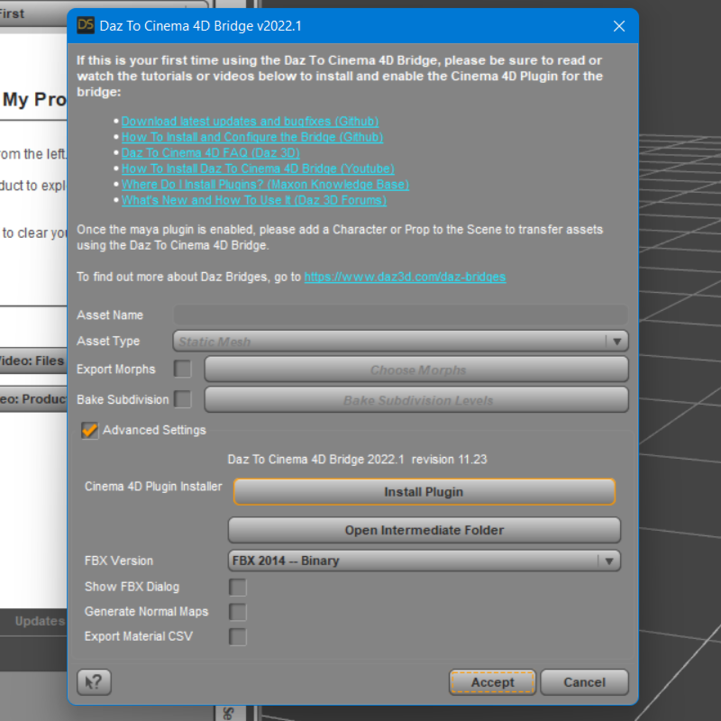Viewport: 721px width, 721px height.
Task: Enable the Export Morphs checkbox
Action: (183, 369)
